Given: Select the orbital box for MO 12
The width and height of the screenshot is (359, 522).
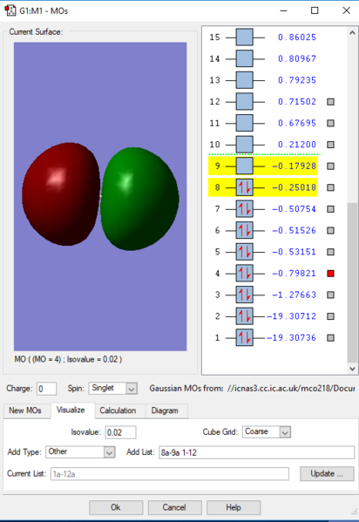Looking at the screenshot, I should coord(245,102).
